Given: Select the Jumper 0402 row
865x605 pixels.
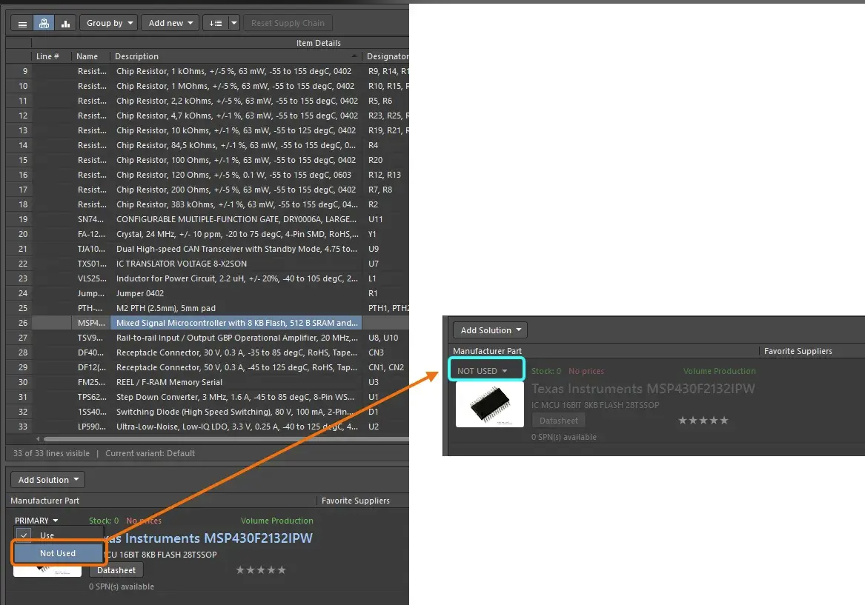Looking at the screenshot, I should click(x=208, y=294).
